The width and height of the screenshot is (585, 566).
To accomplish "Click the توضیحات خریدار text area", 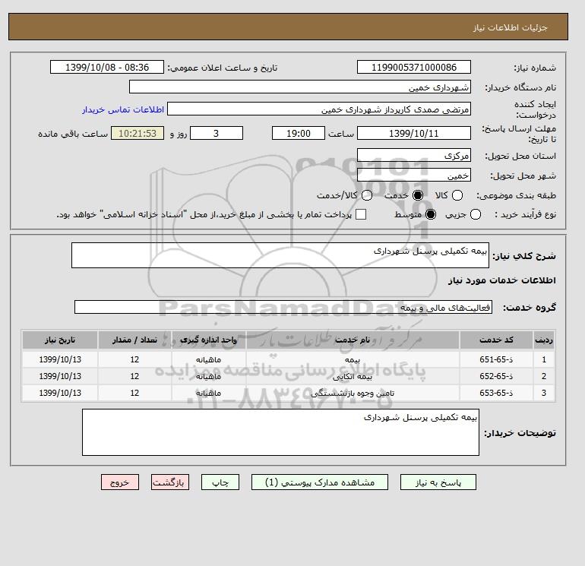I will pyautogui.click(x=280, y=432).
